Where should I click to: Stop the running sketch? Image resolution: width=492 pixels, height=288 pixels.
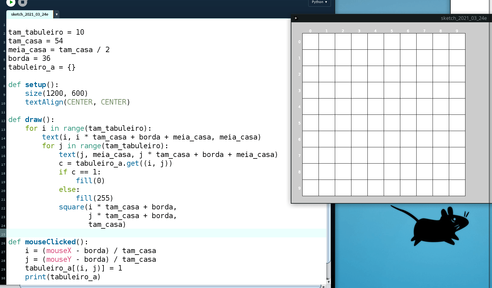(x=23, y=2)
